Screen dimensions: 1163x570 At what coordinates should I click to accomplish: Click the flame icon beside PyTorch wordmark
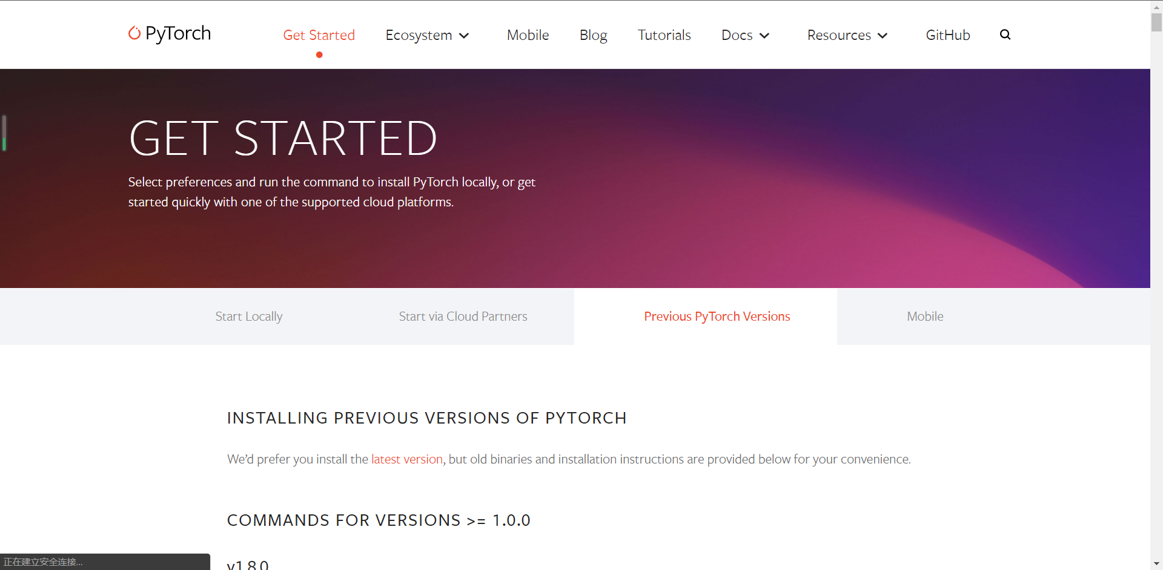pos(134,34)
